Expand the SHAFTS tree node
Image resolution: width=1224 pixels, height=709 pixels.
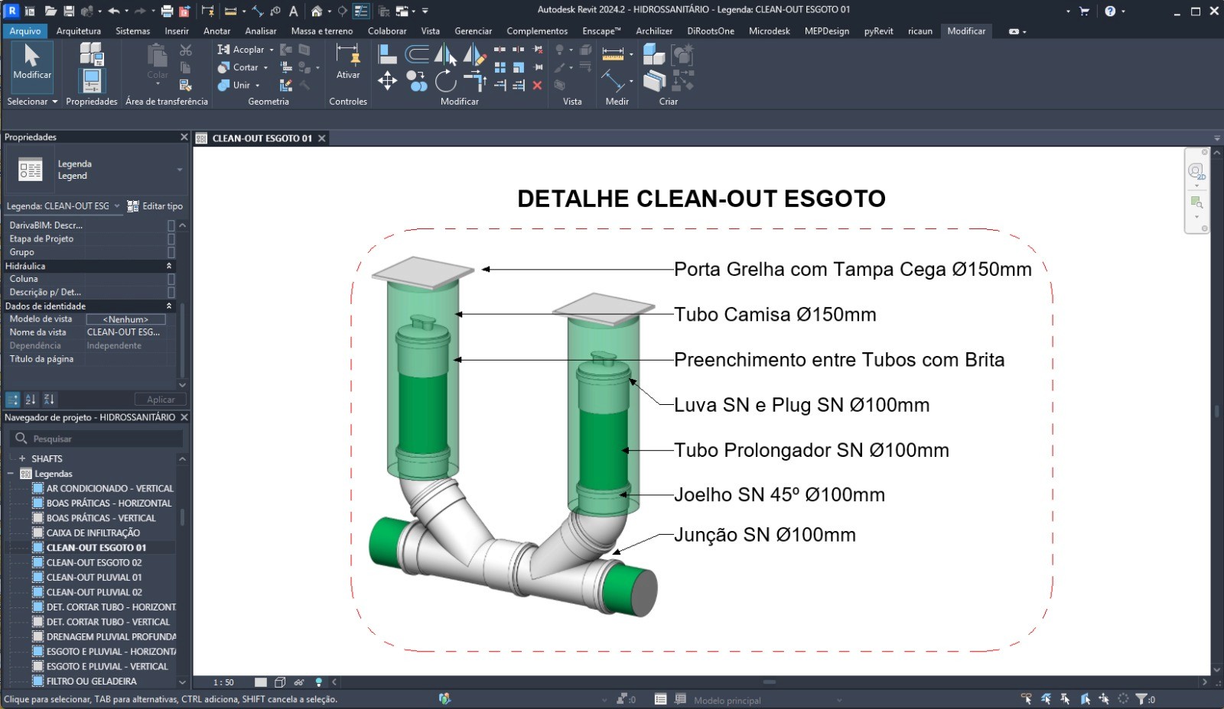(x=22, y=458)
